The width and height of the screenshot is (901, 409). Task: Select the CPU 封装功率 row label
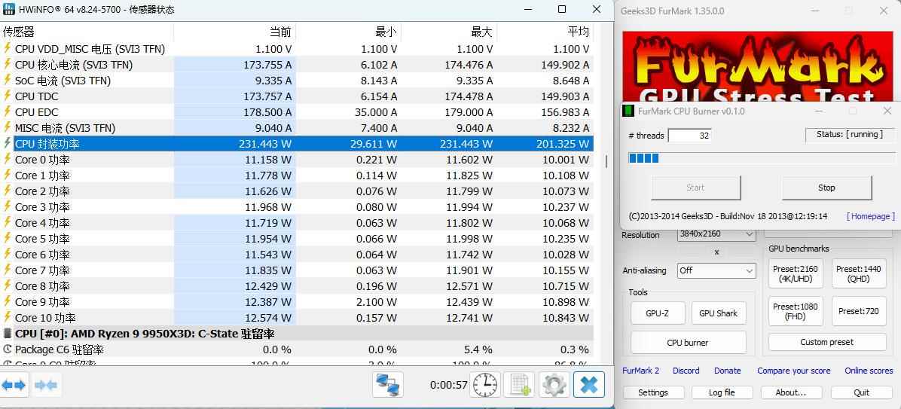[47, 144]
